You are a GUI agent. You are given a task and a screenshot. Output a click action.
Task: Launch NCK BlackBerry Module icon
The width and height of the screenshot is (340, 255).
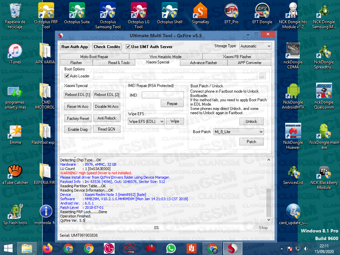(324, 177)
